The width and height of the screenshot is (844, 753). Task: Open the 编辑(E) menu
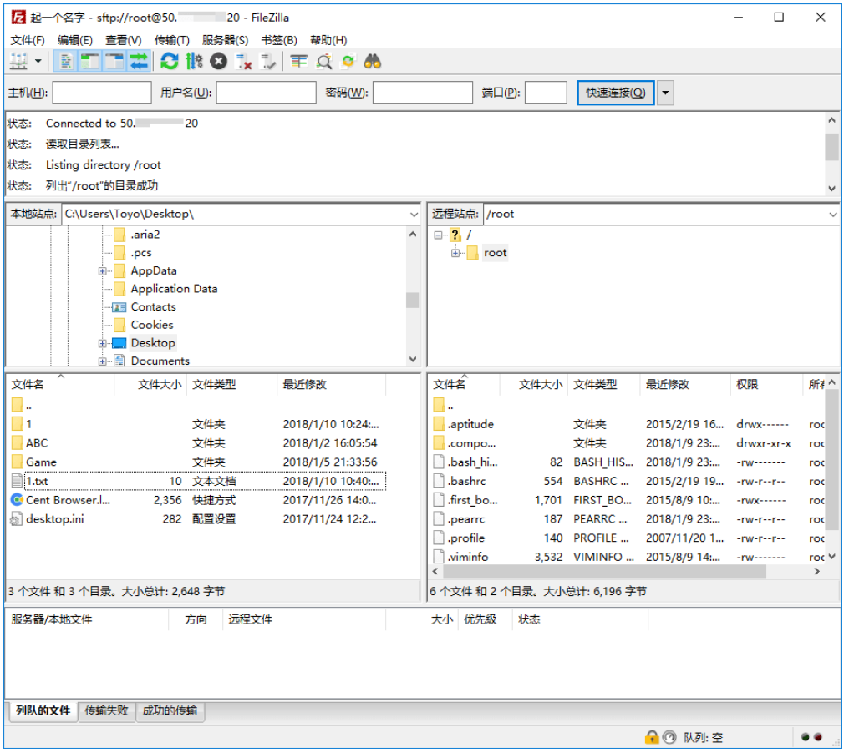tap(75, 40)
